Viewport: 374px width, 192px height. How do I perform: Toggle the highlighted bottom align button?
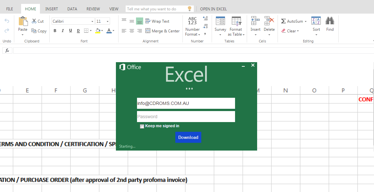click(x=140, y=21)
